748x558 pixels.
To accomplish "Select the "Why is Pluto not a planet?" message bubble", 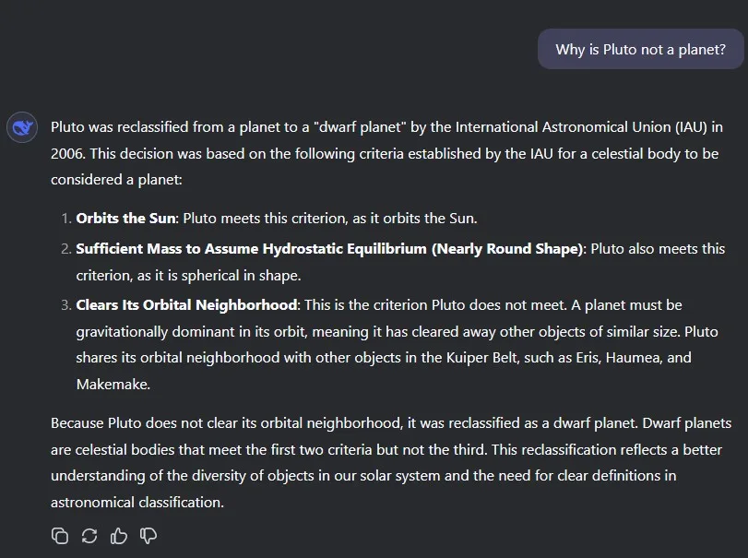I will point(640,50).
